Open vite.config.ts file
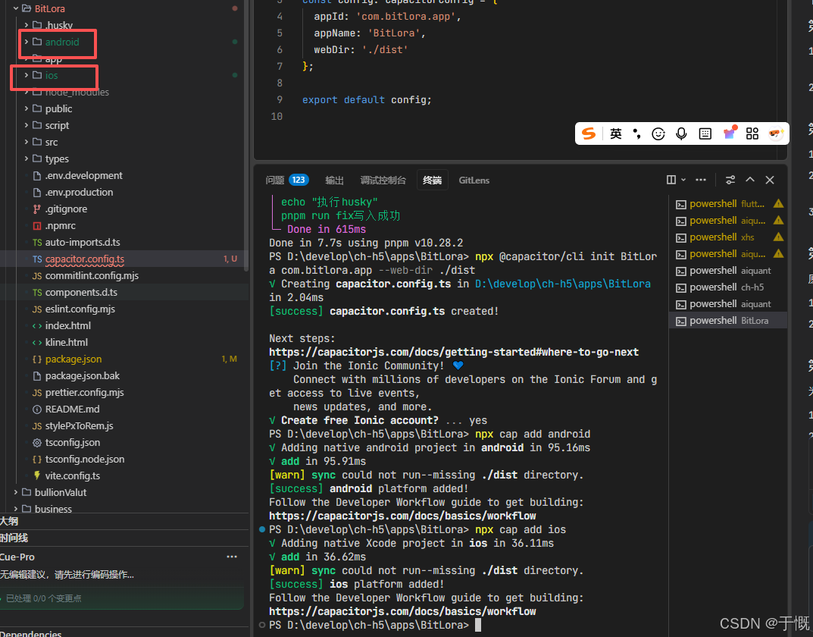Screen dimensions: 813x637 [x=73, y=475]
